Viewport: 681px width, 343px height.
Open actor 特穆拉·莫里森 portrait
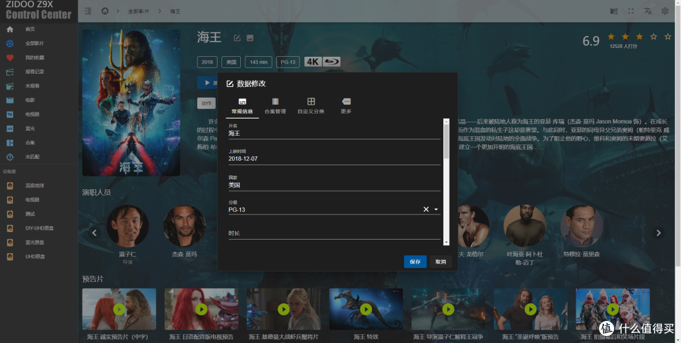point(581,226)
